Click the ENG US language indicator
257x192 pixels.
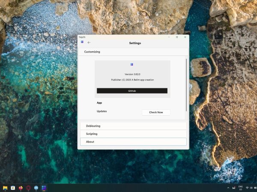[240, 188]
